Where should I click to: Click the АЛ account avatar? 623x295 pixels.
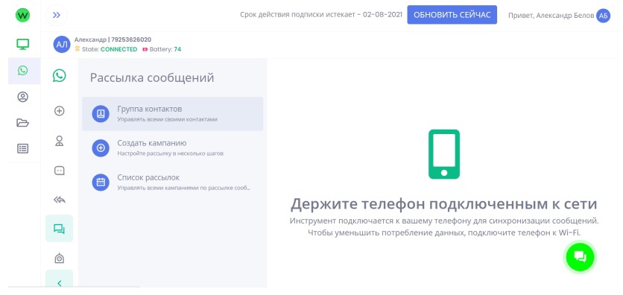point(62,45)
